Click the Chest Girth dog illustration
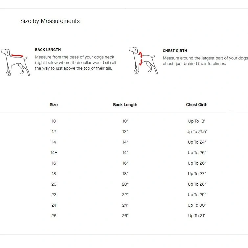248x248 pixels. click(x=143, y=60)
